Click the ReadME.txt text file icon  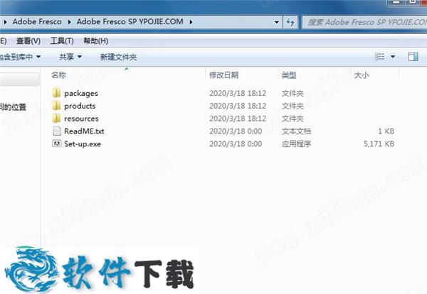(57, 131)
